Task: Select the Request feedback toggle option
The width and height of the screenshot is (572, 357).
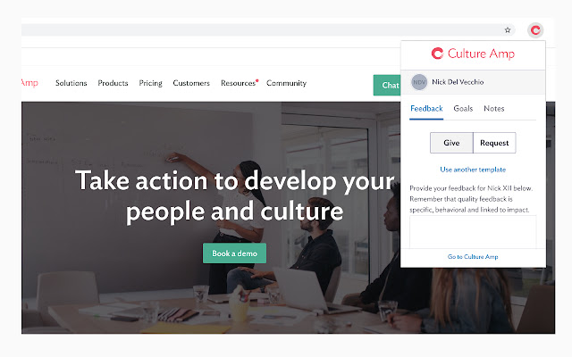Action: point(494,143)
